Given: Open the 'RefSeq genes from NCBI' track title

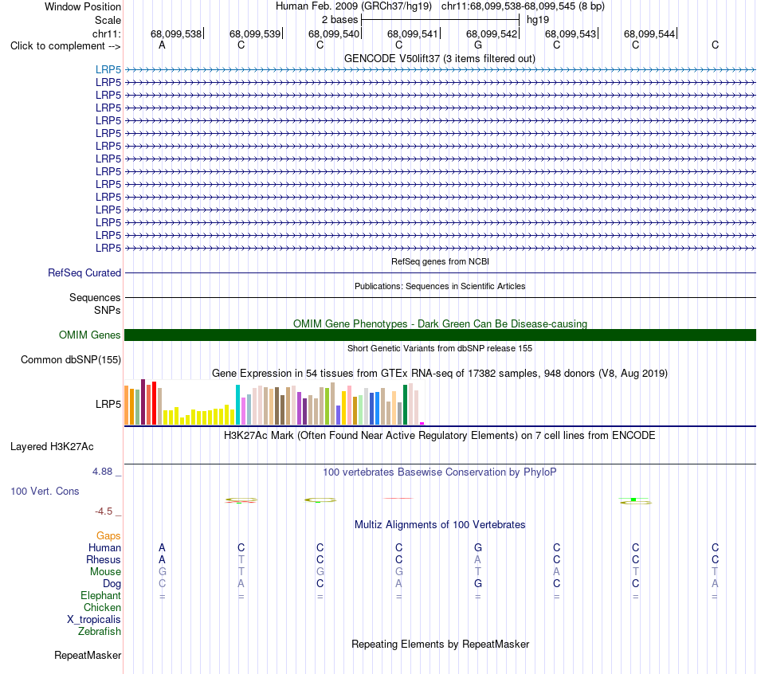Looking at the screenshot, I should pos(440,261).
